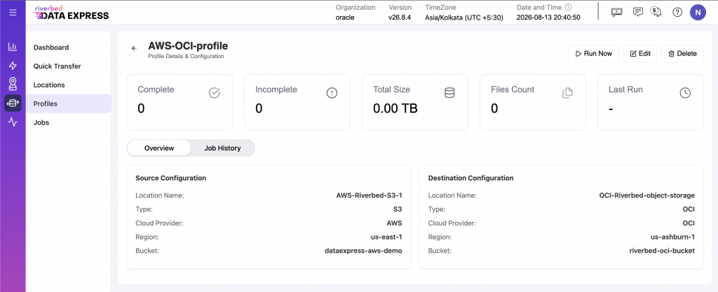Click the clock icon on Last Run card
Viewport: 718px width, 292px height.
(x=685, y=92)
